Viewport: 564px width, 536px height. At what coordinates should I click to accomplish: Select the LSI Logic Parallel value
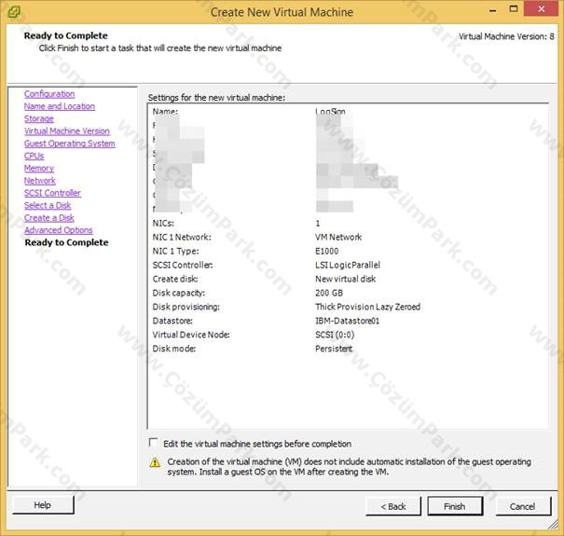pyautogui.click(x=348, y=265)
